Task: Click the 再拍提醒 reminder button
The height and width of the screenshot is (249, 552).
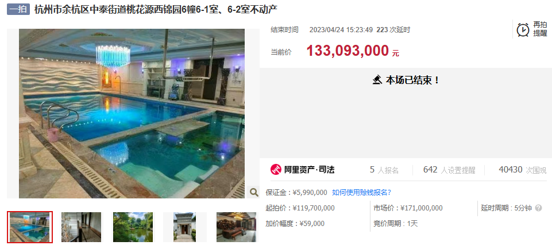Action: click(532, 29)
